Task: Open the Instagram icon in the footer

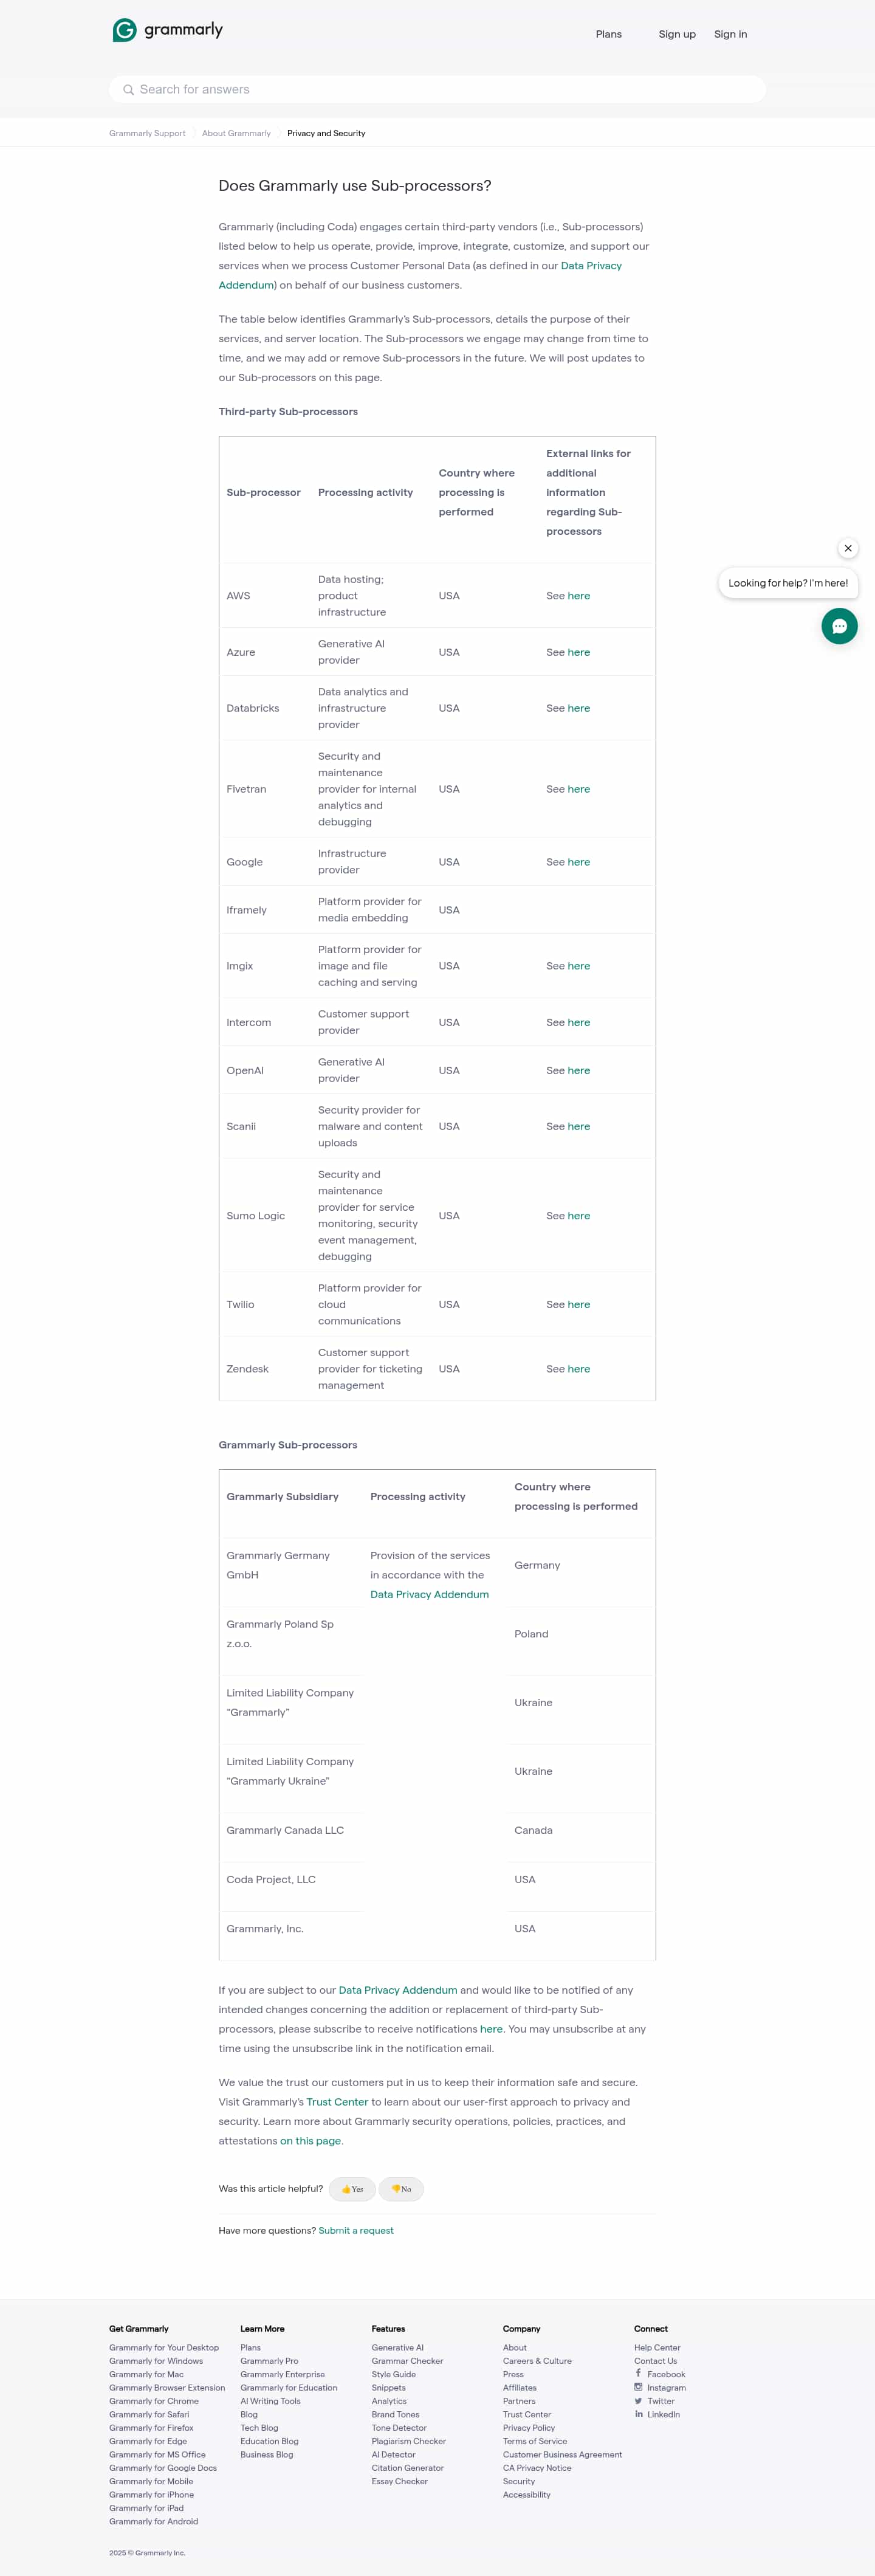Action: coord(638,2387)
